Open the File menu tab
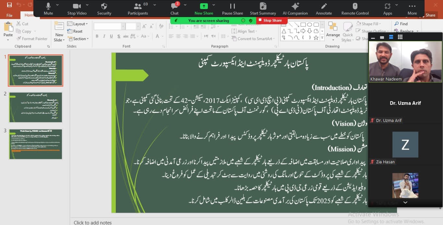Image resolution: width=443 pixels, height=225 pixels. (9, 15)
